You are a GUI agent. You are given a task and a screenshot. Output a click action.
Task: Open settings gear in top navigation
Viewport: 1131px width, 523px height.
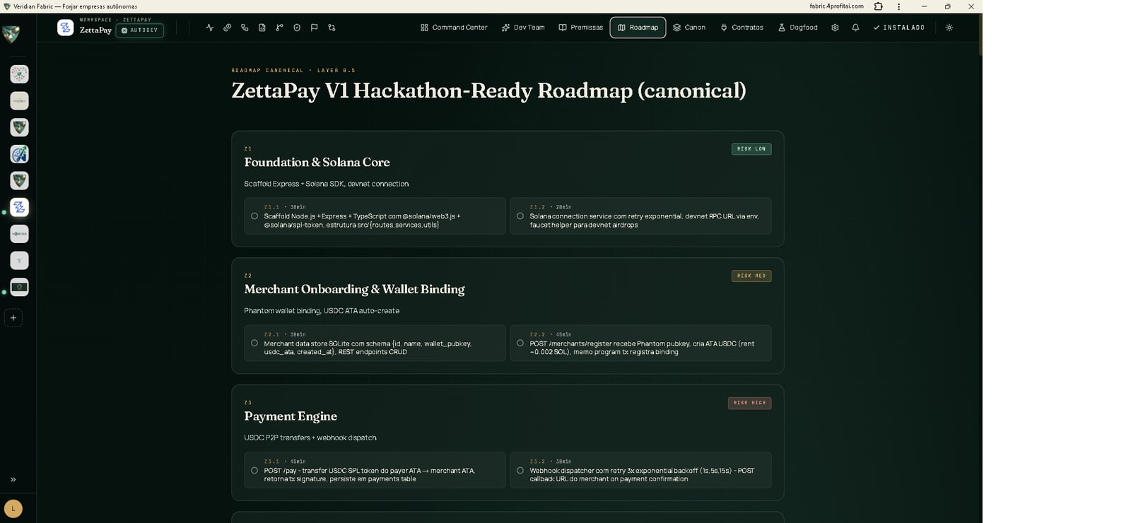(835, 28)
